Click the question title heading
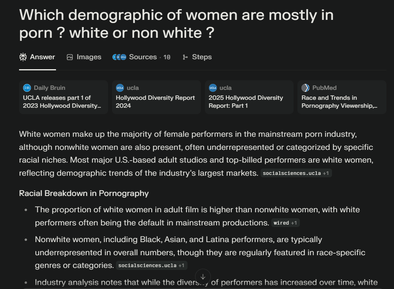 coord(176,24)
